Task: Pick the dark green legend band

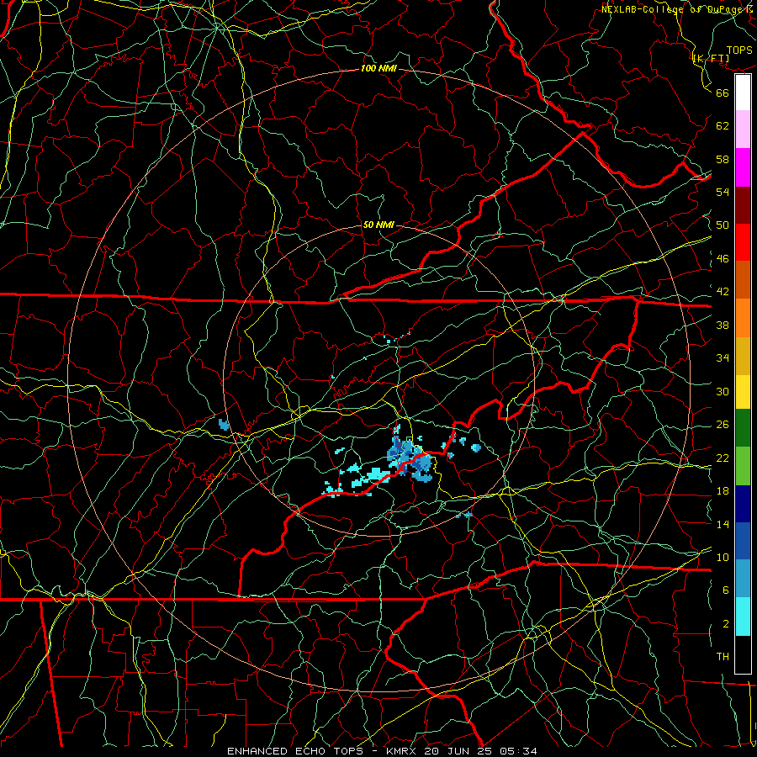Action: (x=743, y=428)
